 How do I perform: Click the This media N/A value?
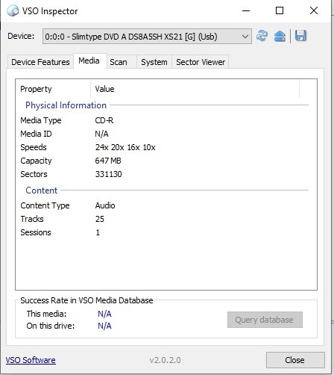(104, 314)
